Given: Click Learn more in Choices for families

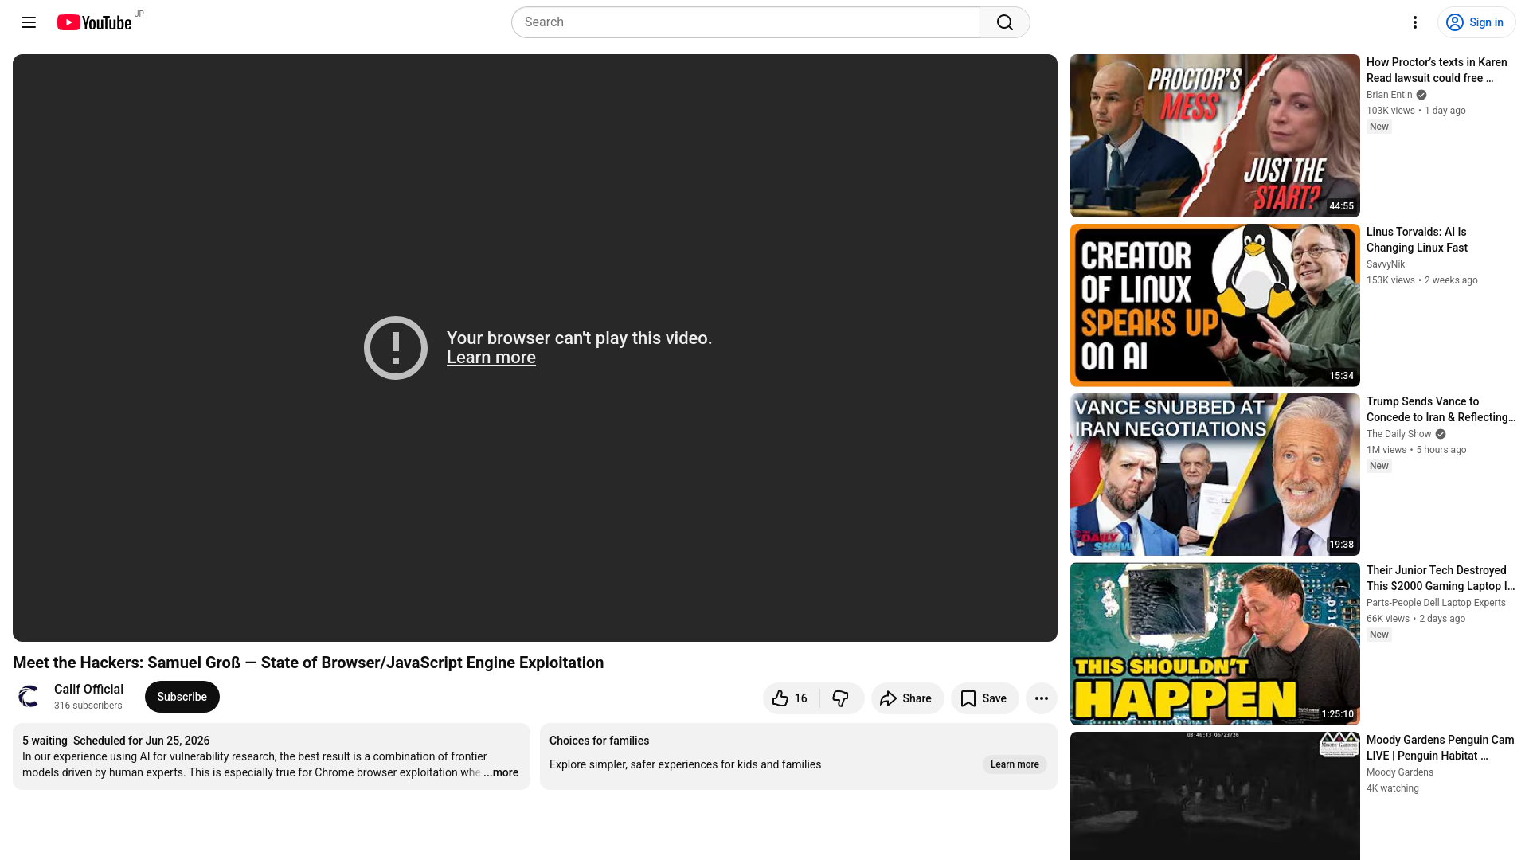Looking at the screenshot, I should 1015,764.
